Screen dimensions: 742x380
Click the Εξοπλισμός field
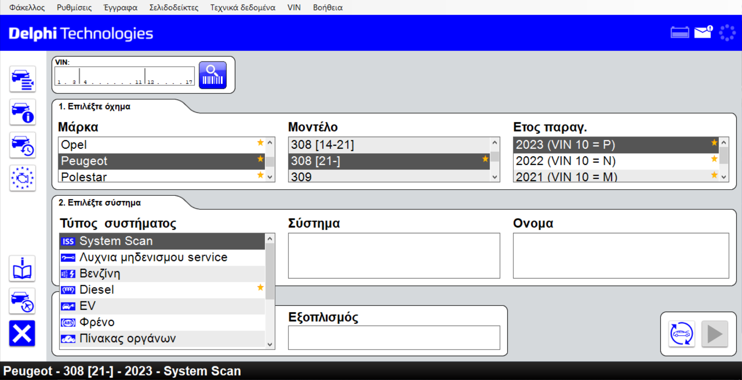pos(394,338)
